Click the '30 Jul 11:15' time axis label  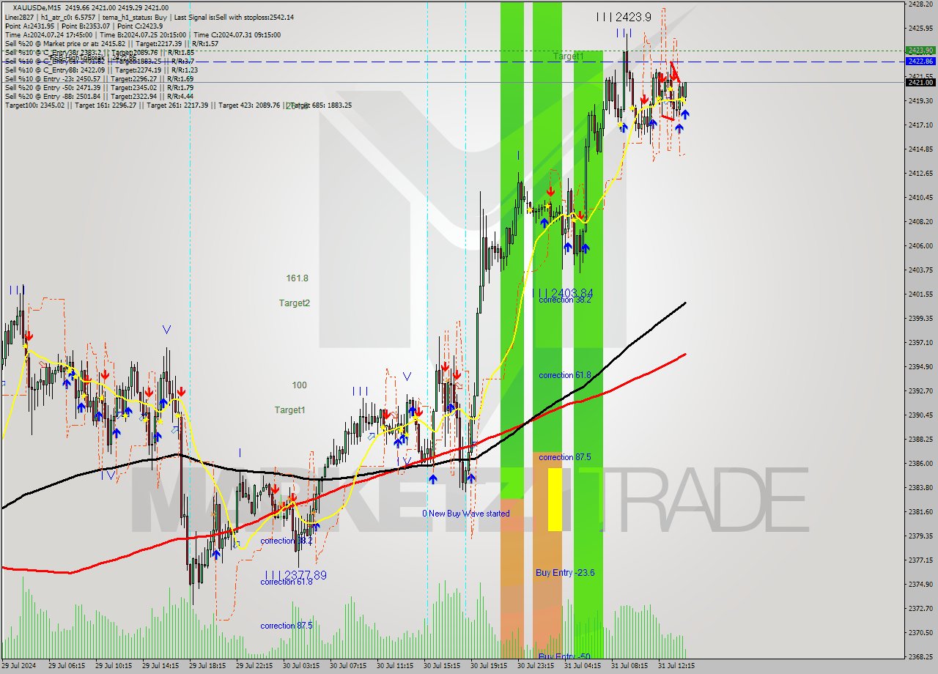pos(395,666)
